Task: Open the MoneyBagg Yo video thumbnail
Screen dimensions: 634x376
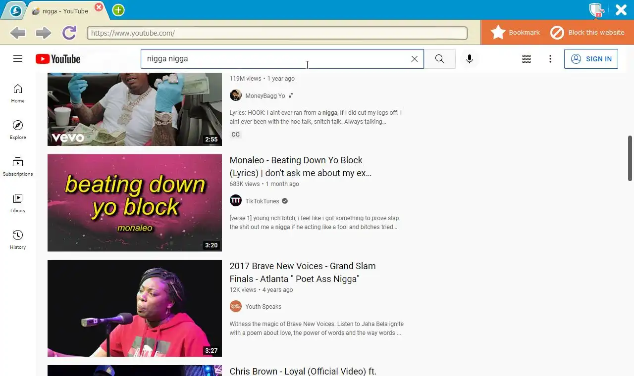Action: coord(135,109)
